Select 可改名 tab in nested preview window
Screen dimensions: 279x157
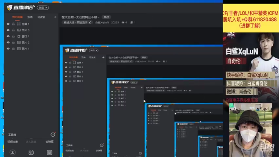92,57
